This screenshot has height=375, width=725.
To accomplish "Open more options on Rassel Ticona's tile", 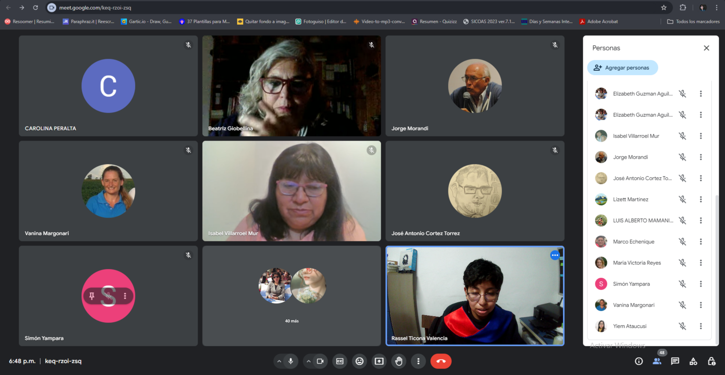I will click(555, 255).
